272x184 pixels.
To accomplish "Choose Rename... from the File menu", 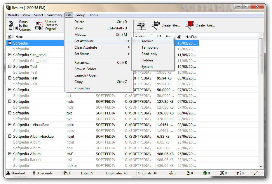I will [99, 63].
